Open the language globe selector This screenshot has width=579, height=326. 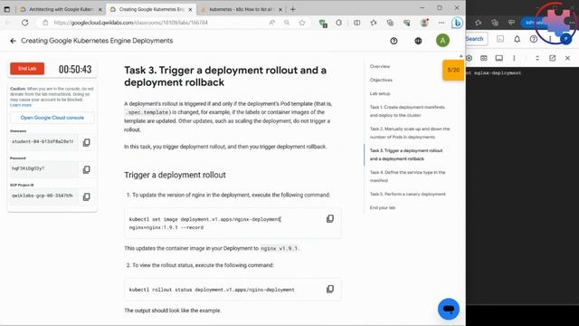418,41
